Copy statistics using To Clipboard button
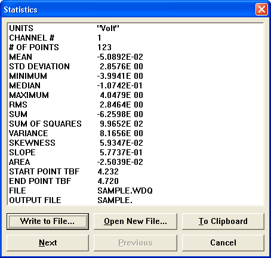Screen dimensions: 271x258 click(x=223, y=222)
